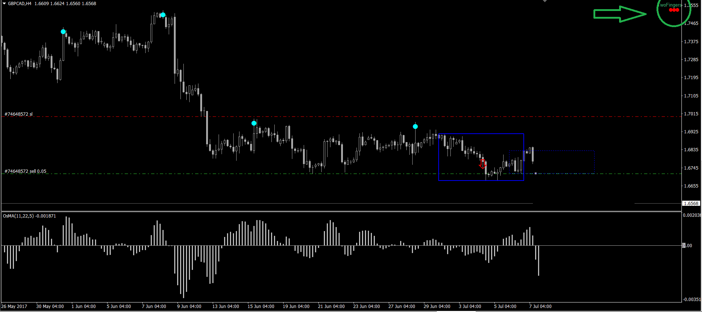Click the '7 Jul 04:00' time axis label
Image resolution: width=702 pixels, height=312 pixels.
coord(540,307)
